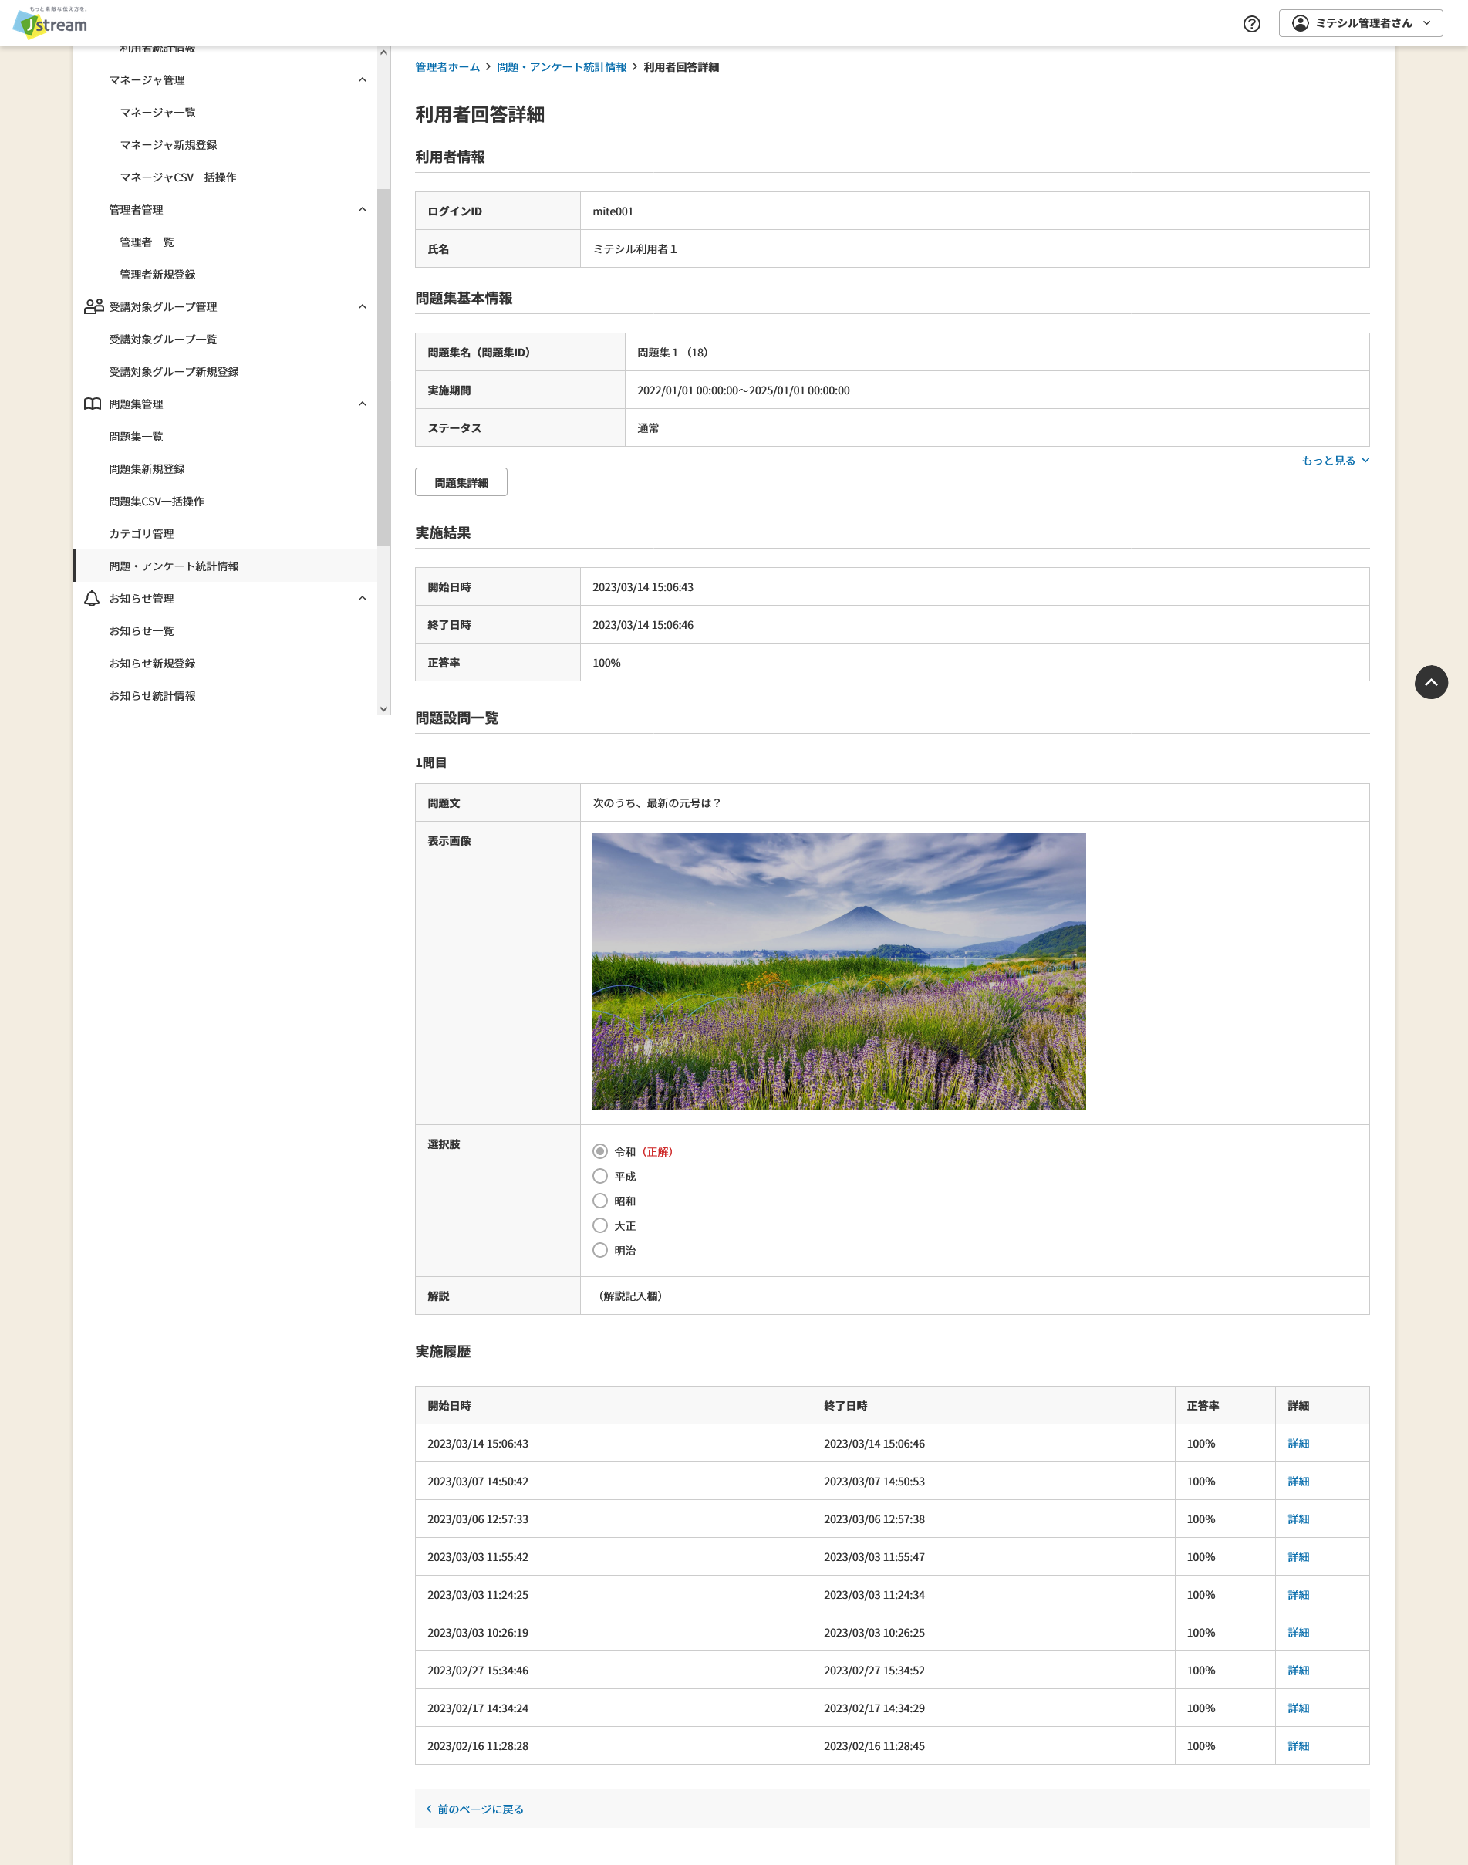Go to 管理者ホーム breadcrumb
Screen dimensions: 1468x1865
447,67
